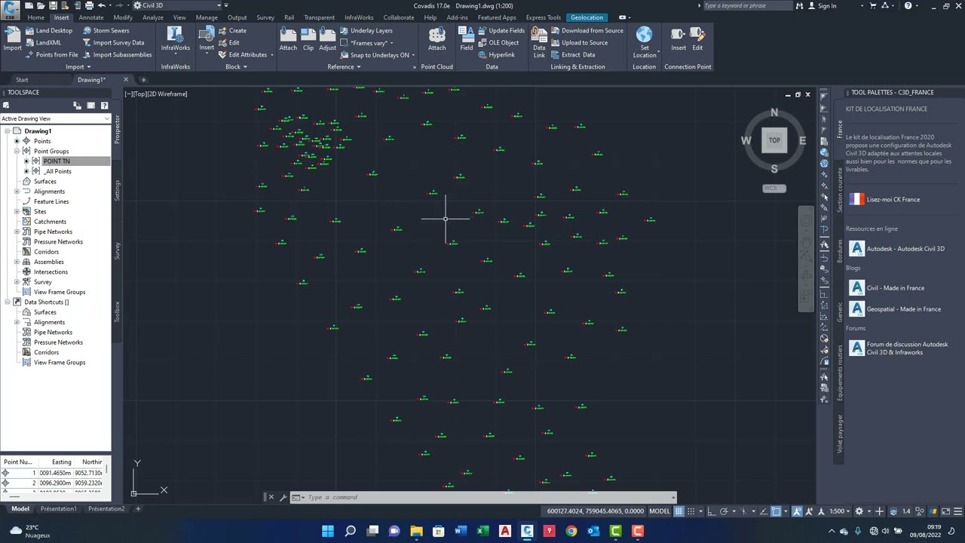This screenshot has width=965, height=543.
Task: Click the Create block tool
Action: click(x=232, y=31)
